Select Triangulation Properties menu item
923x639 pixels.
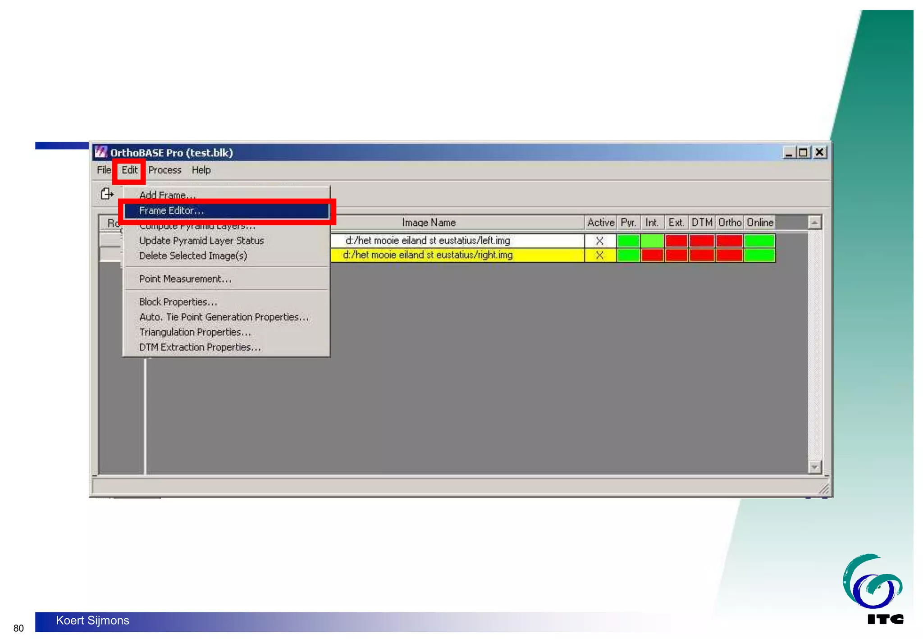pyautogui.click(x=195, y=332)
